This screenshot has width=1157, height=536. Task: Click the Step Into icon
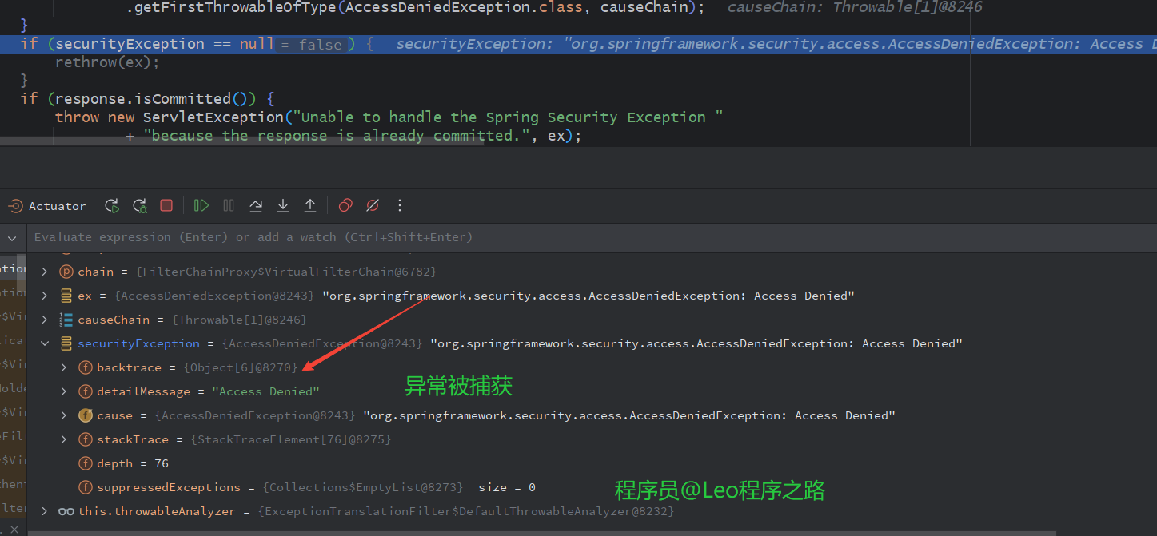pyautogui.click(x=283, y=205)
